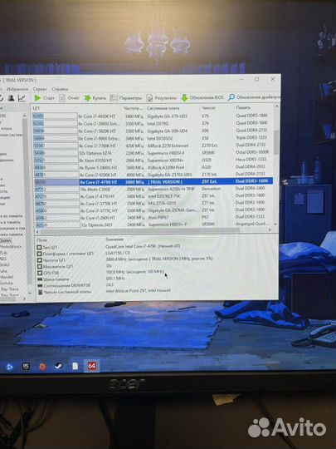Select the PhotoWorxx benchmark in the tree
Viewport: 336px width, 449px height.
(10, 247)
